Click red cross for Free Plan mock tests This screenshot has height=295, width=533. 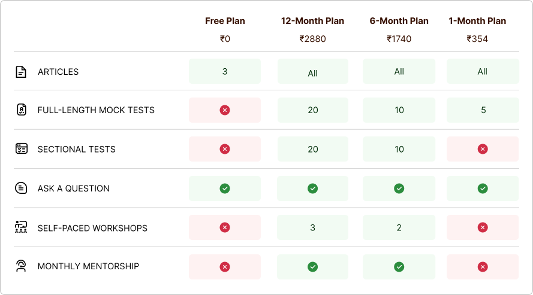(x=225, y=110)
